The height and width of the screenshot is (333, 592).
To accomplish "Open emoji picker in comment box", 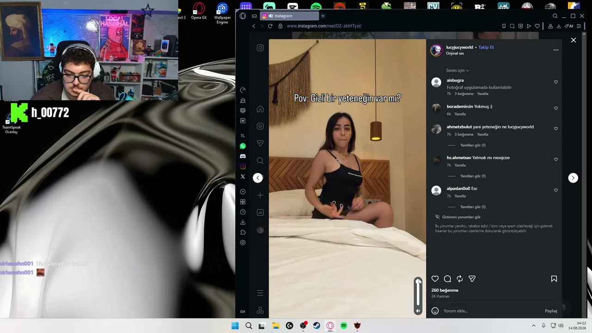I will pyautogui.click(x=435, y=311).
